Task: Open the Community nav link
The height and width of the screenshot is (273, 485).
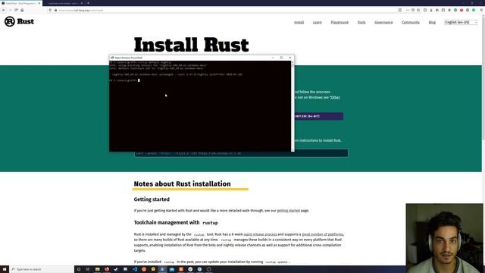Action: click(411, 22)
